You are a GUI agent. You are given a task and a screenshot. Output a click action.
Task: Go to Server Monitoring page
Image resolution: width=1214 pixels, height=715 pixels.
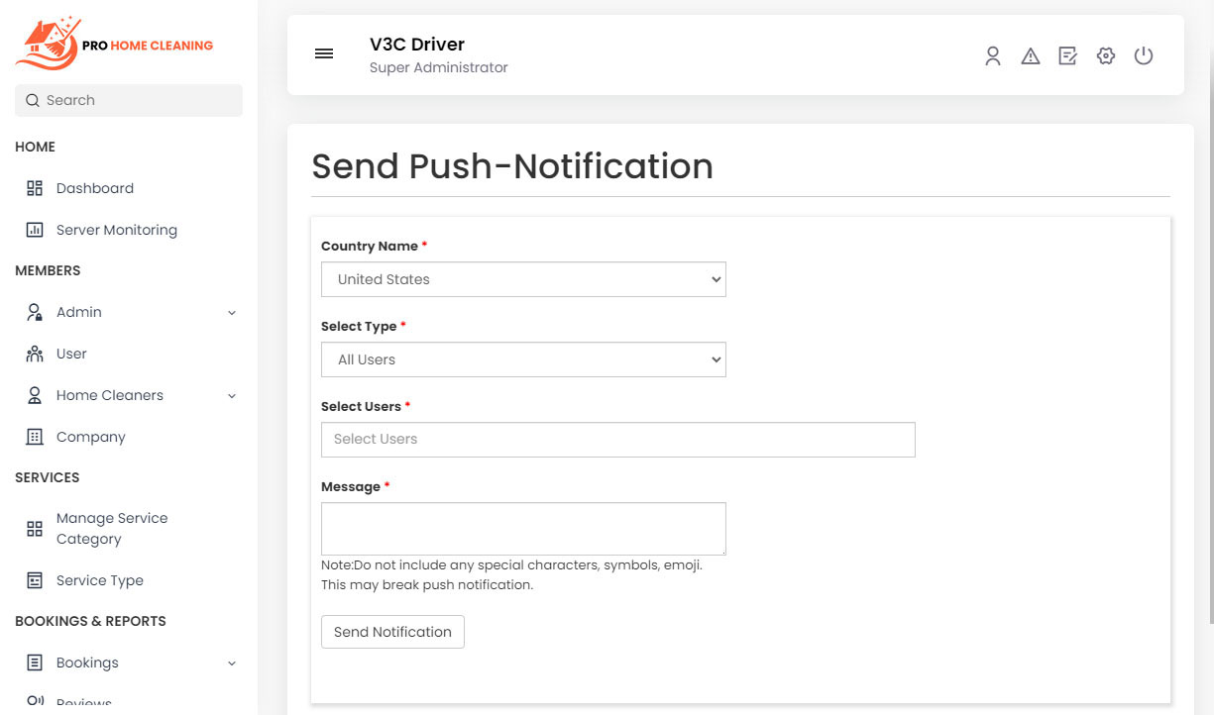pos(116,230)
